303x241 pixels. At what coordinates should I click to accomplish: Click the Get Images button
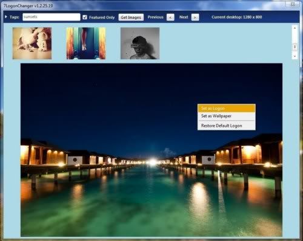131,18
